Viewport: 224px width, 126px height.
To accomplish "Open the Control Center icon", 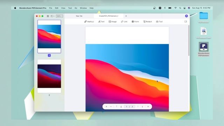I will [184, 8].
